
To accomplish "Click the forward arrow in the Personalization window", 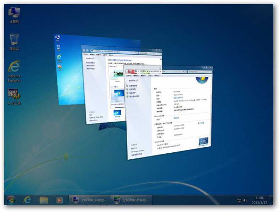I will click(x=88, y=51).
